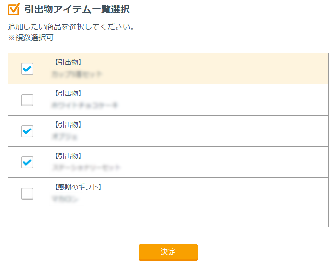This screenshot has height=272, width=336.
Task: Select the blurred item name in the fourth row
Action: 86,167
